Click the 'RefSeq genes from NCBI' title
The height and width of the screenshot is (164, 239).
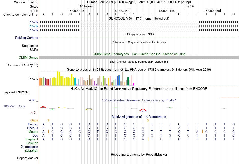pos(139,34)
